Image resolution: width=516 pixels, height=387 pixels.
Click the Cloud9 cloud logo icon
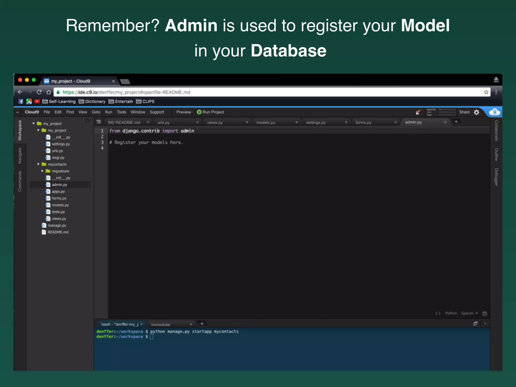click(494, 112)
